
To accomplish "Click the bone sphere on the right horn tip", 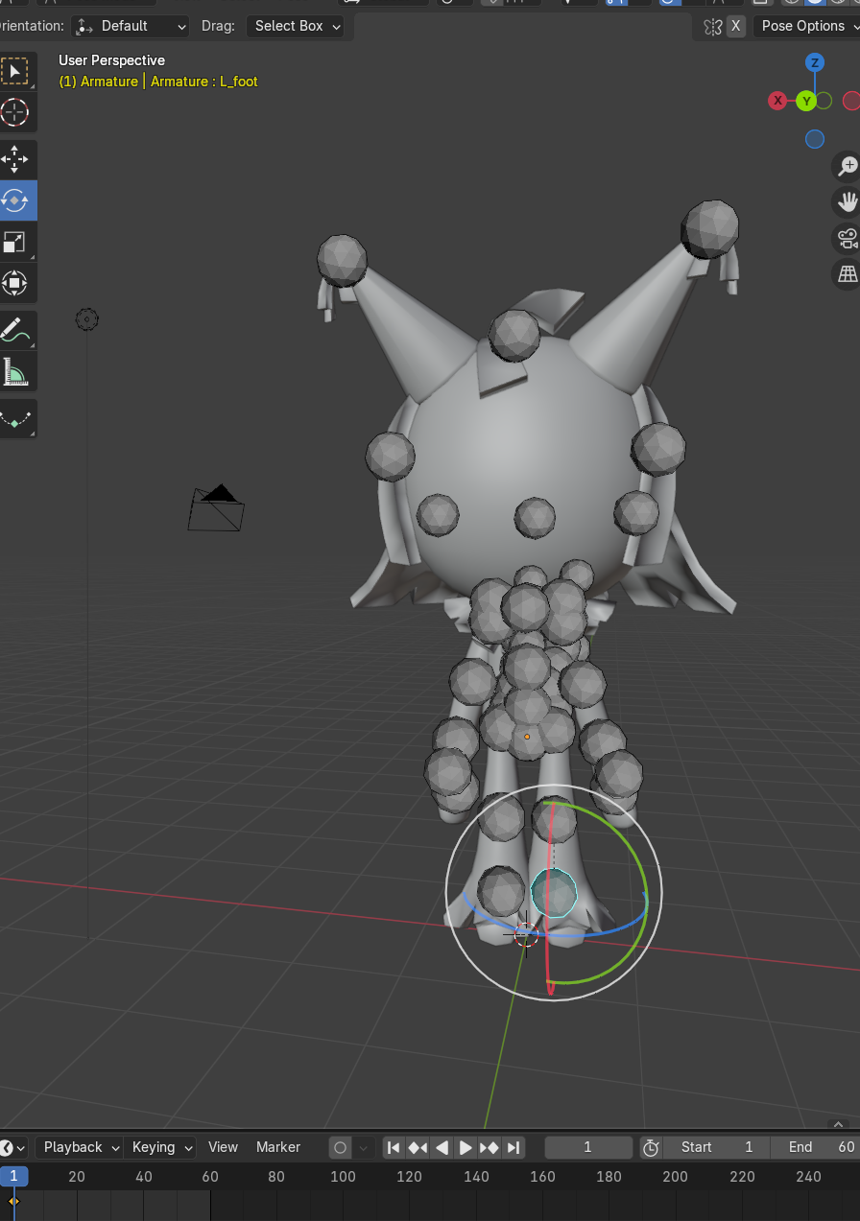I will point(710,229).
